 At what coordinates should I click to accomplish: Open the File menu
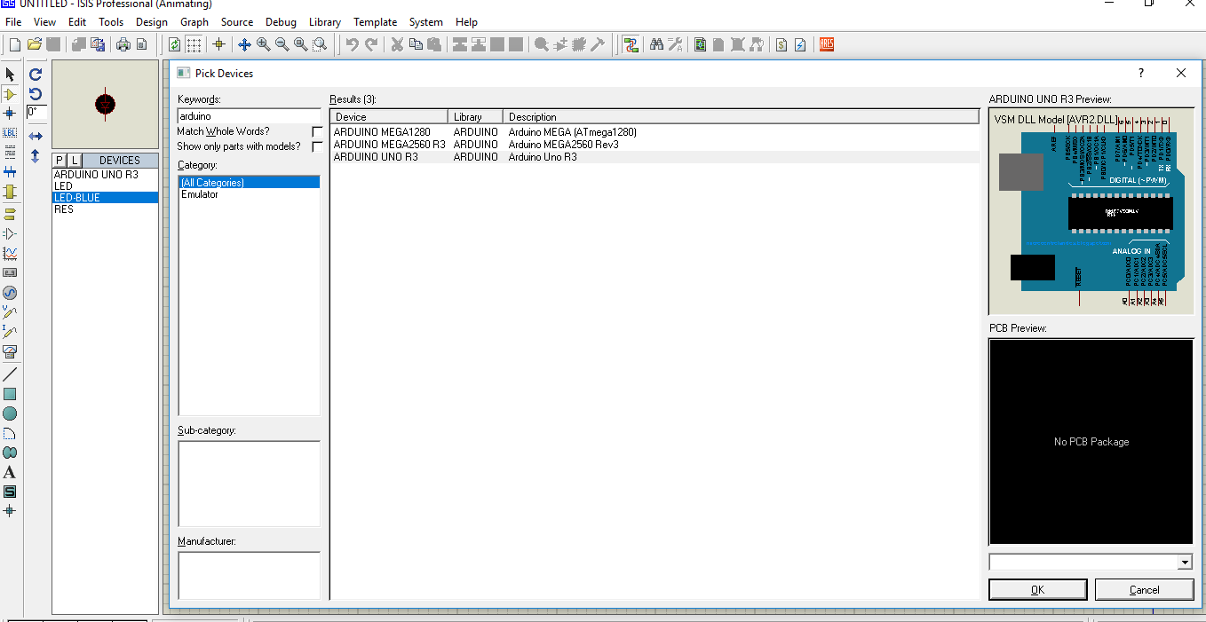[13, 22]
